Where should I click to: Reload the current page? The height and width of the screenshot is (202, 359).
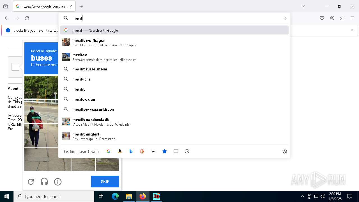pyautogui.click(x=27, y=18)
